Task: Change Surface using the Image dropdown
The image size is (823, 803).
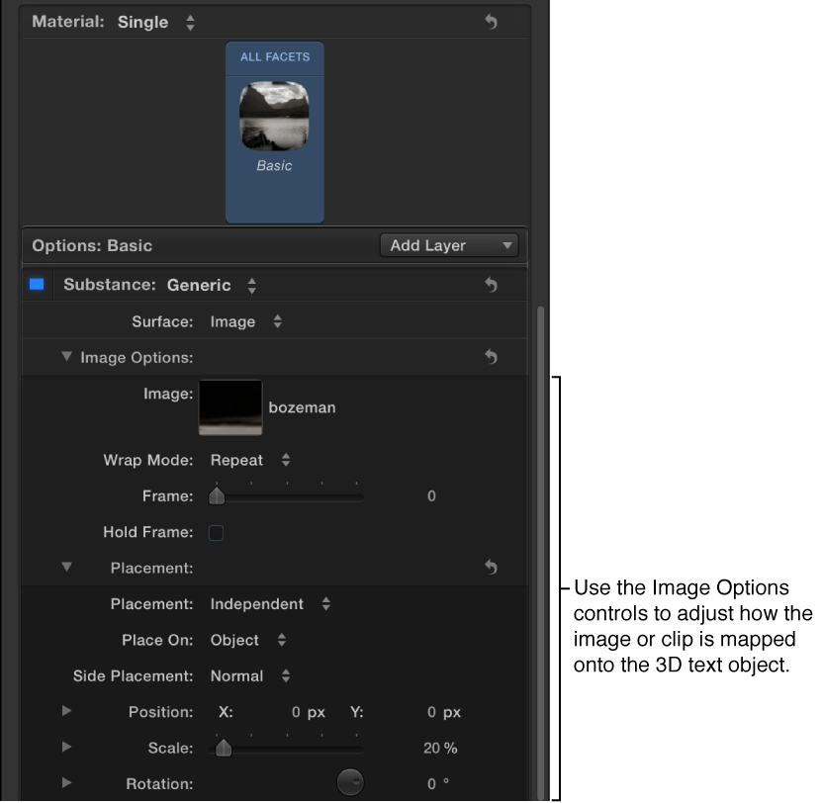Action: pos(242,320)
